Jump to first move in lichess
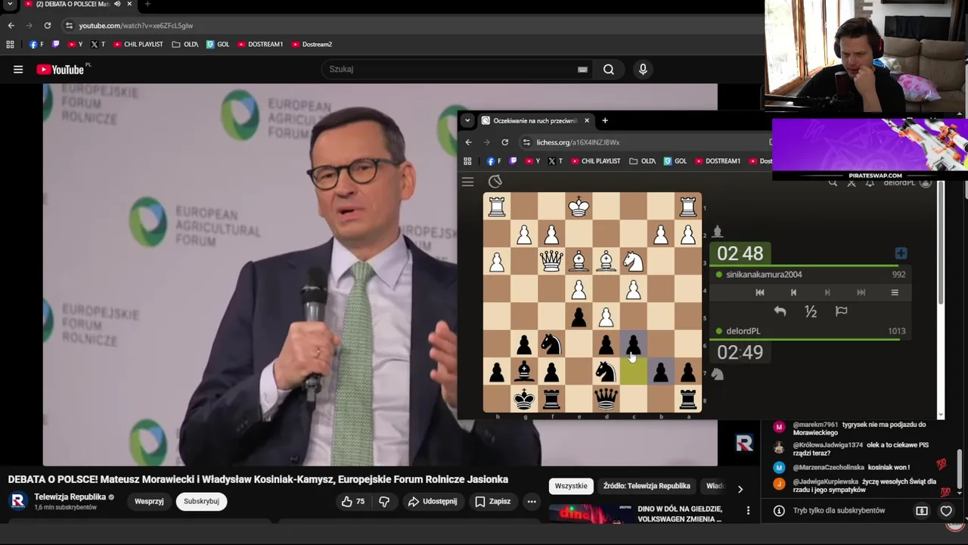 (x=760, y=292)
